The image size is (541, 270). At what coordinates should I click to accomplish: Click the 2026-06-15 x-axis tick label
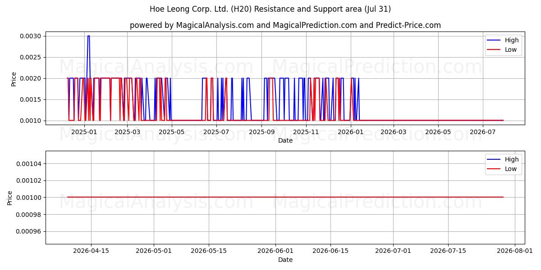(330, 251)
